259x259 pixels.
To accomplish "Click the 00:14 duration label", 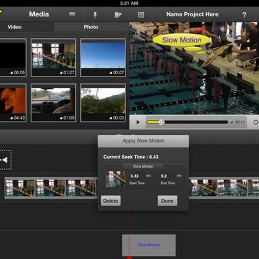I will [x=240, y=122].
